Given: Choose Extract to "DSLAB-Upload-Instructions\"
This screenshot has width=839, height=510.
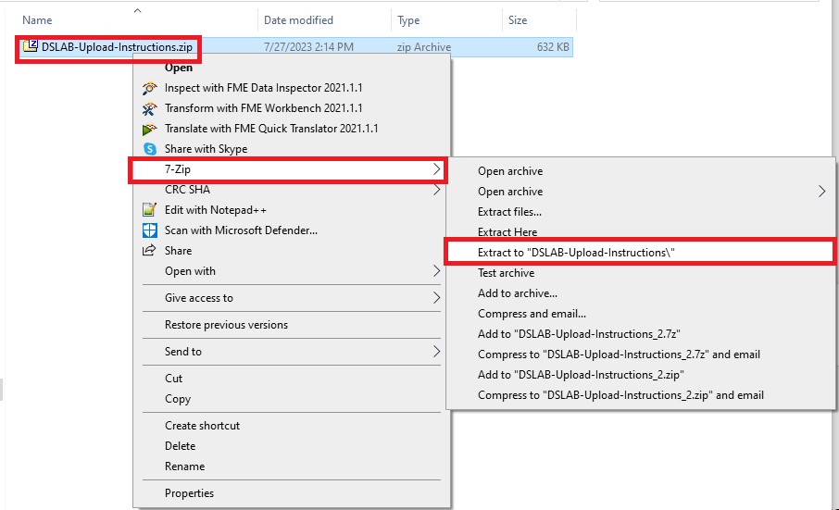Looking at the screenshot, I should coord(582,253).
